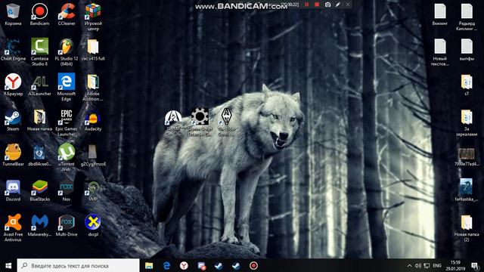Image resolution: width=484 pixels, height=272 pixels.
Task: Launch Edge from the taskbar
Action: point(166,265)
